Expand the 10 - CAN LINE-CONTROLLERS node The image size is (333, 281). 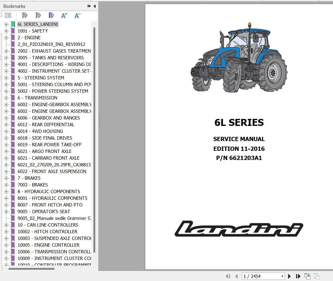coord(6,225)
